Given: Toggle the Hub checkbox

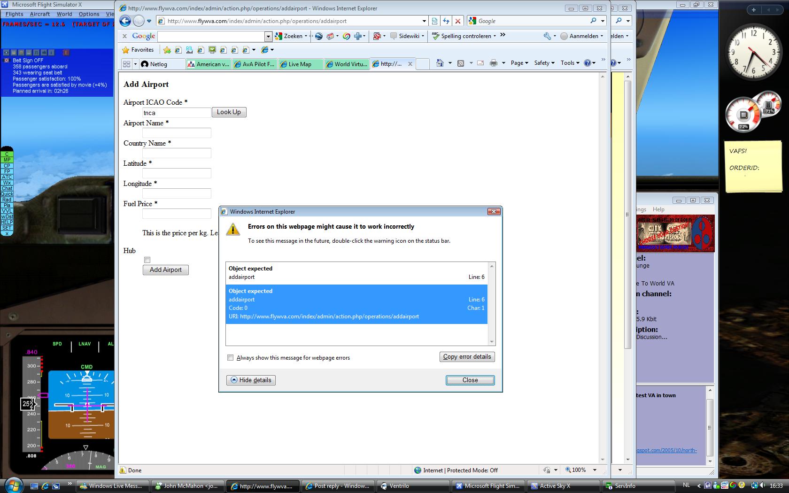Looking at the screenshot, I should click(x=147, y=260).
